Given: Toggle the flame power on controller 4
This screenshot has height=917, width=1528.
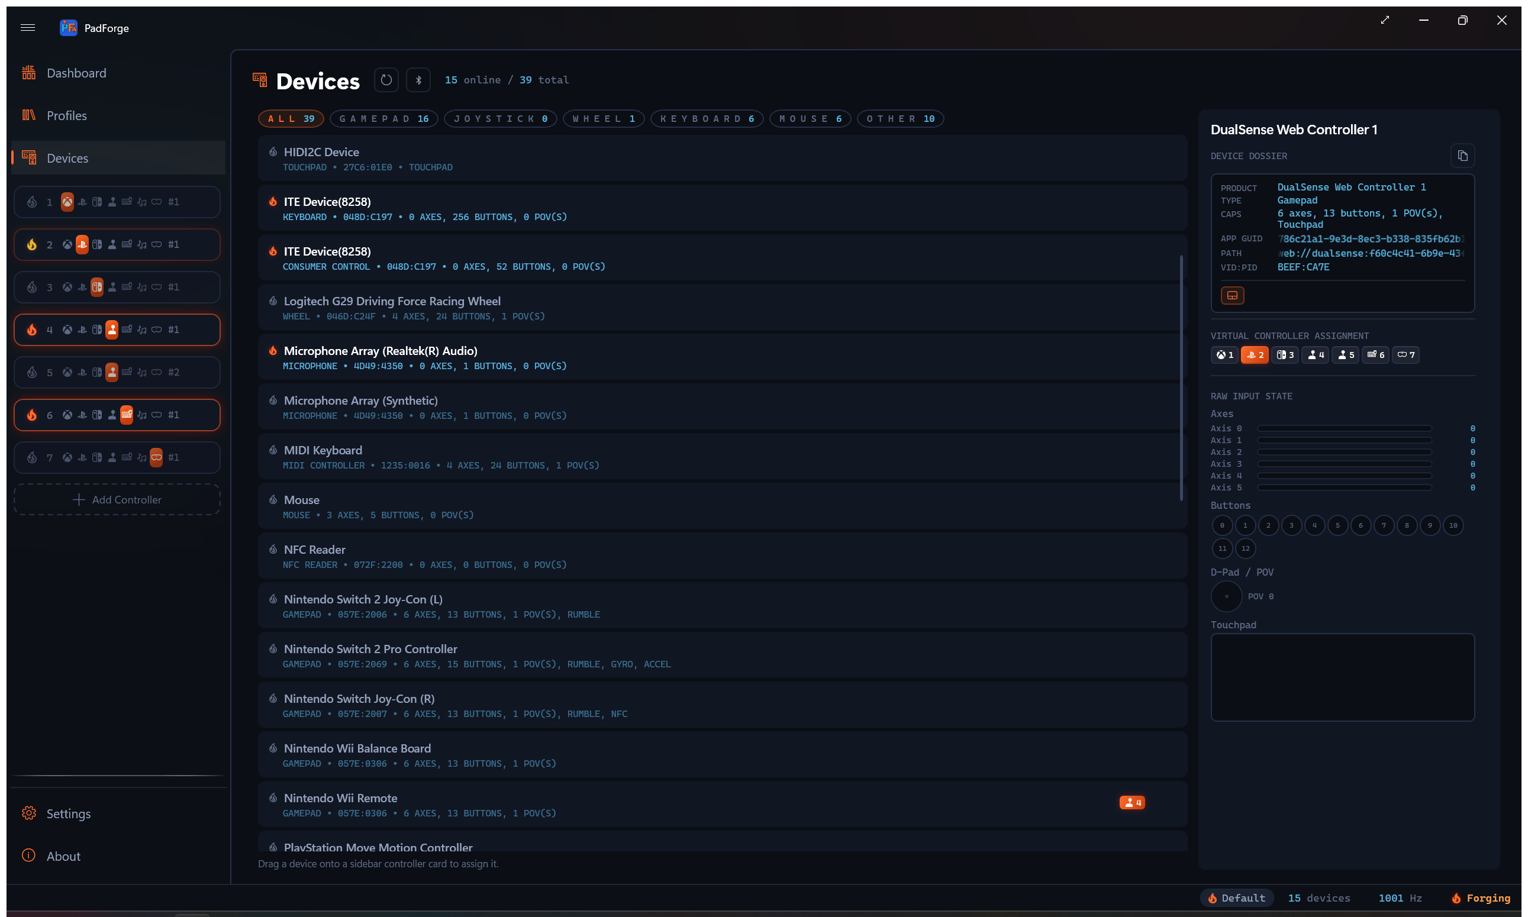Looking at the screenshot, I should click(32, 330).
